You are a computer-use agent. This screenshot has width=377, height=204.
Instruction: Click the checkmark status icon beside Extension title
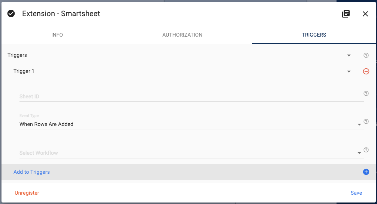11,14
